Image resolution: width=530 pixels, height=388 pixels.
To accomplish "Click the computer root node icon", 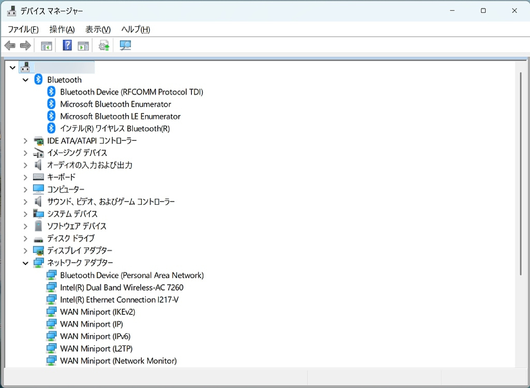I will (x=25, y=67).
